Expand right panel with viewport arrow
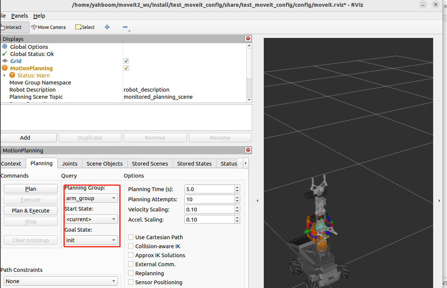447x288 pixels. coord(439,201)
